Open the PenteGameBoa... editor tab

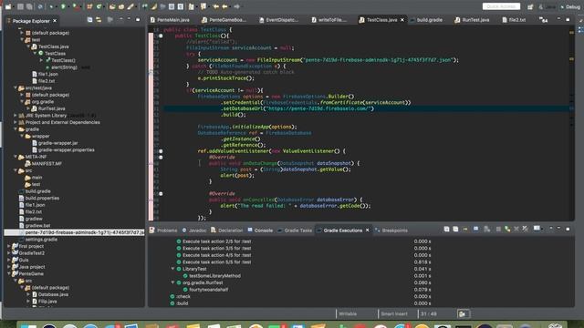coord(224,20)
